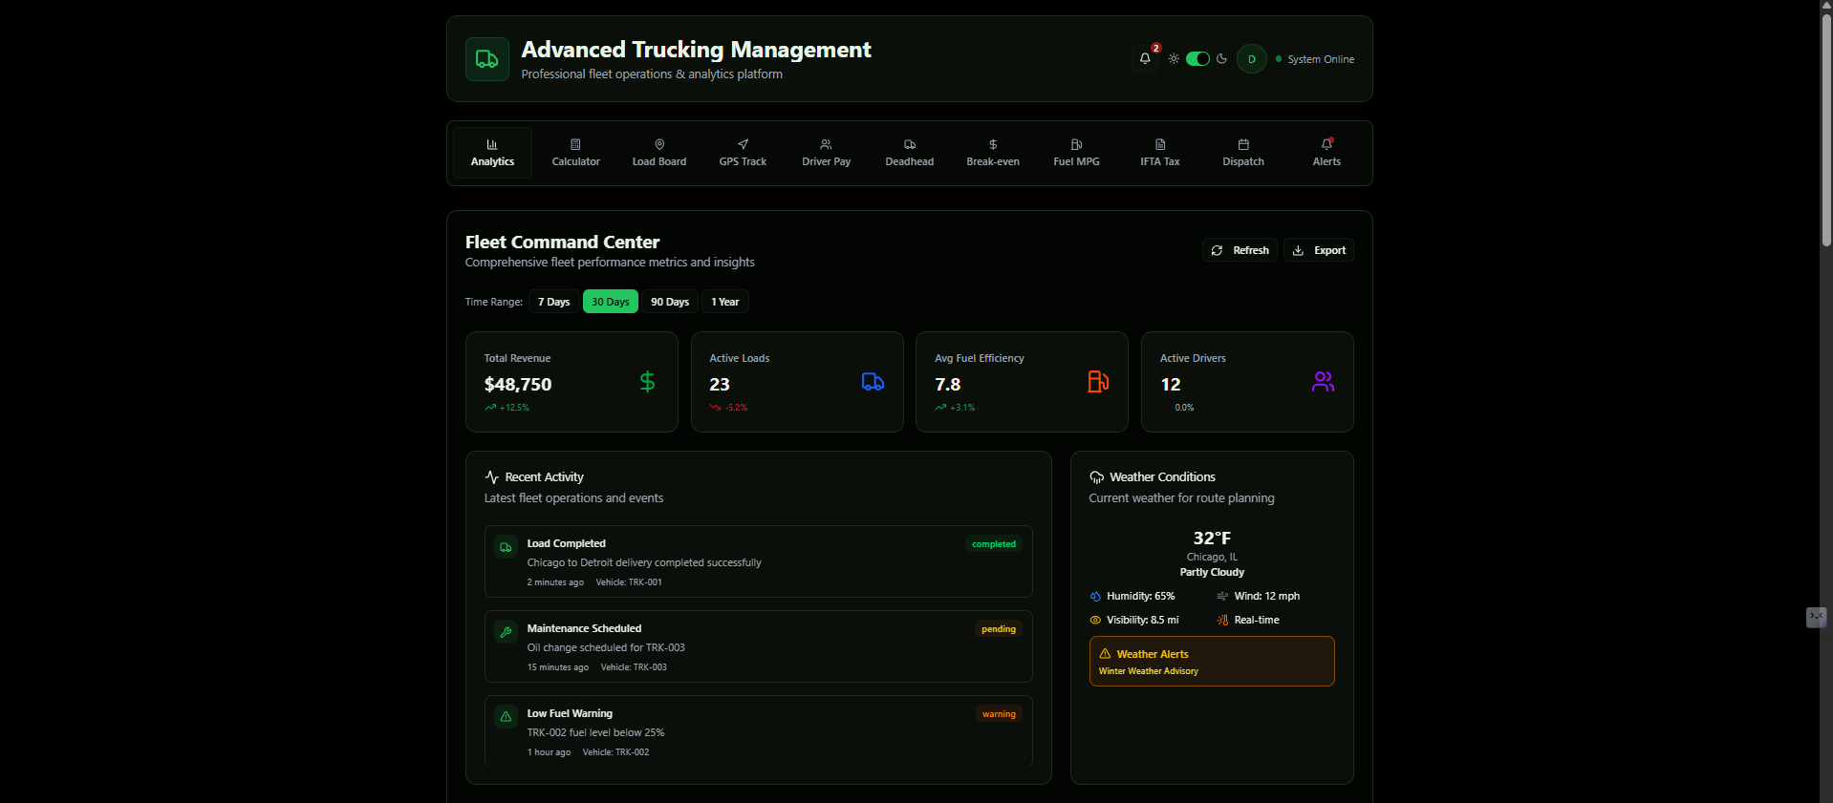Click the Load Completed truck icon

click(x=506, y=547)
